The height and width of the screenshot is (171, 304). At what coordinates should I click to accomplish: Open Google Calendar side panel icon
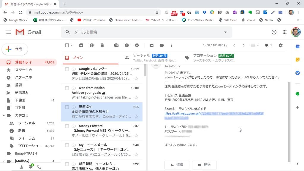[297, 47]
